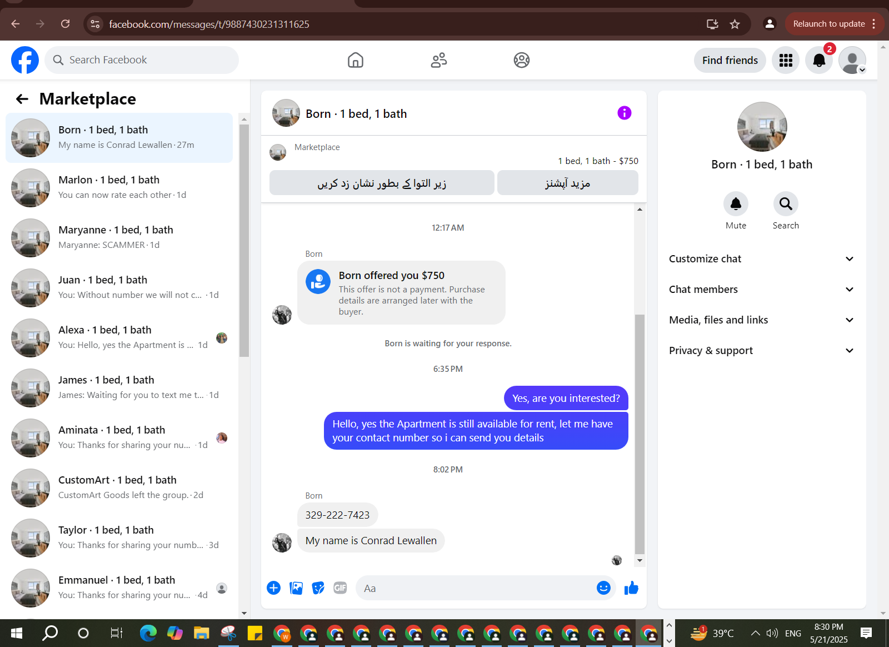Open emoji picker in message box
Viewport: 889px width, 647px height.
pos(603,588)
